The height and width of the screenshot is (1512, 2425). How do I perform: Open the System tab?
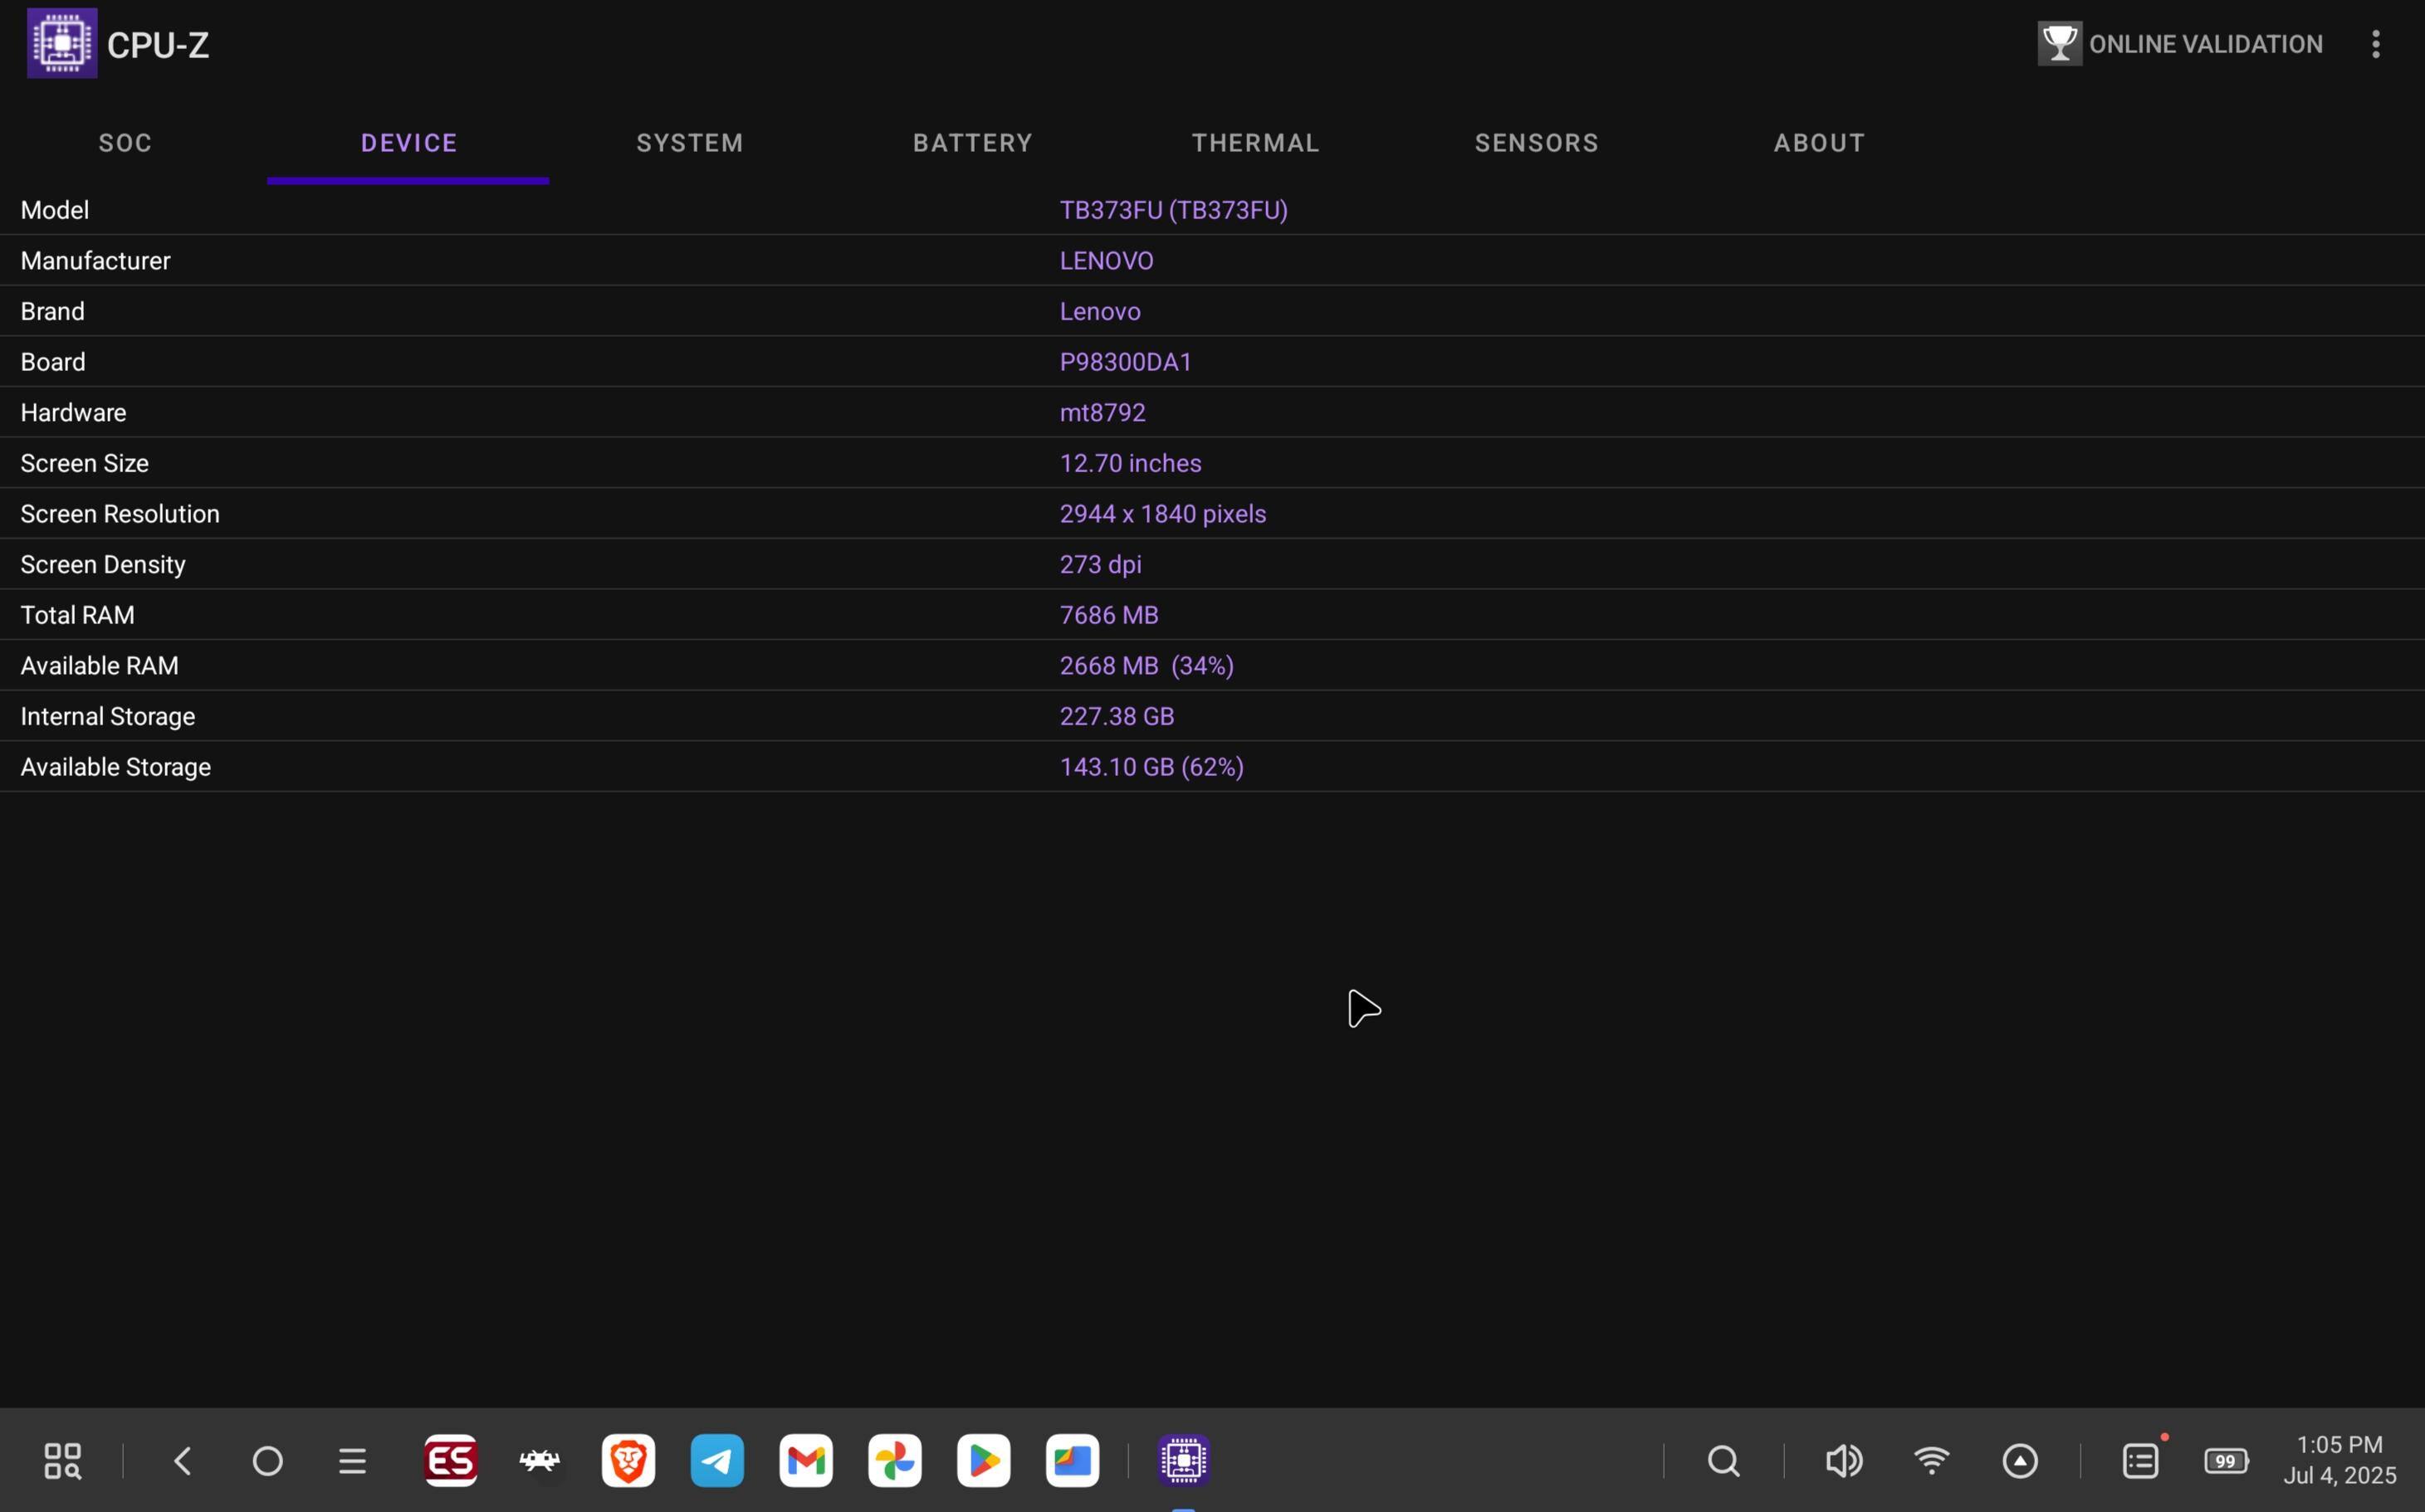pos(689,143)
